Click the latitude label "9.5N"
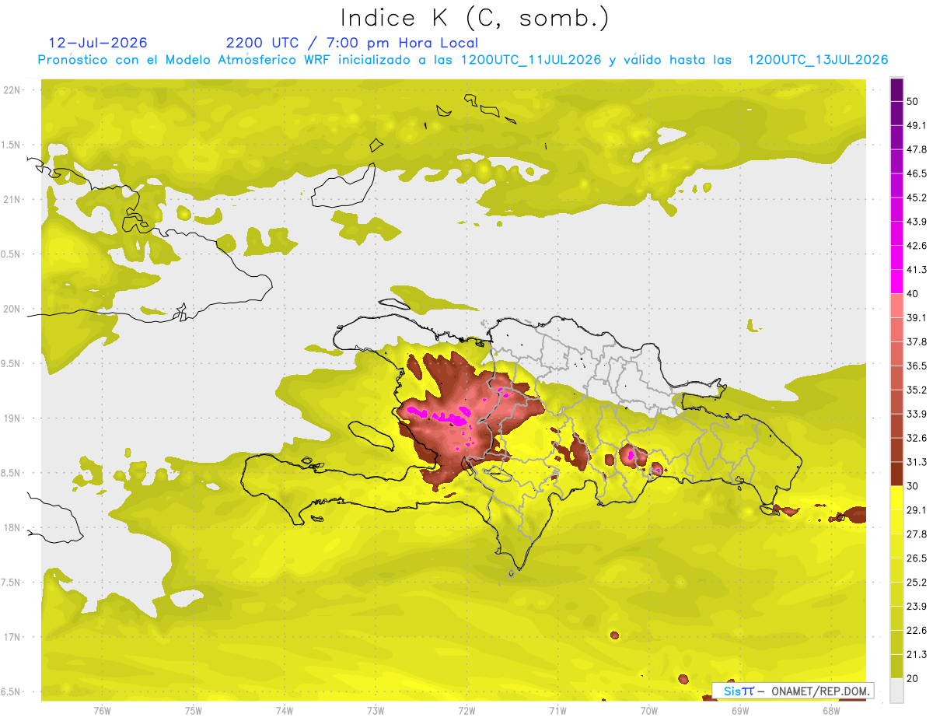The image size is (933, 721). coord(12,363)
